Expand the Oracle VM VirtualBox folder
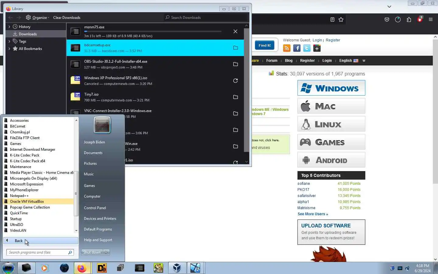The height and width of the screenshot is (274, 438). click(38, 202)
